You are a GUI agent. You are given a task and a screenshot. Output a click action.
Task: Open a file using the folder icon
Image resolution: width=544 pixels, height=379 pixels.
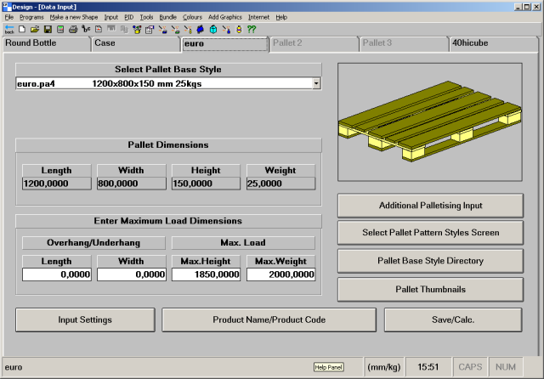[x=35, y=30]
